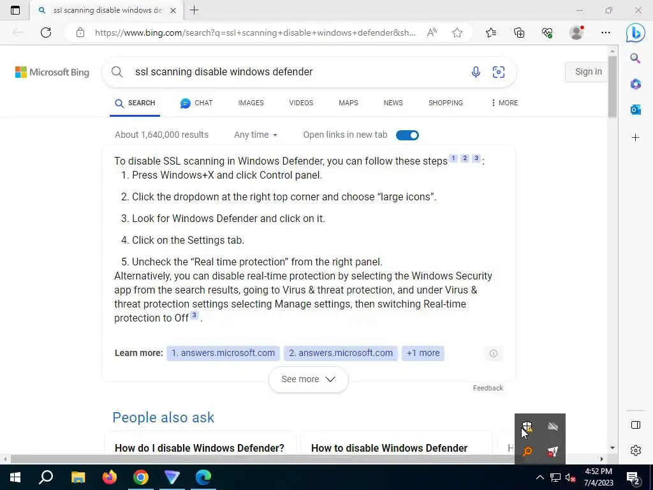Click the cloud tray icon
Screen dimensions: 653x490
point(553,426)
